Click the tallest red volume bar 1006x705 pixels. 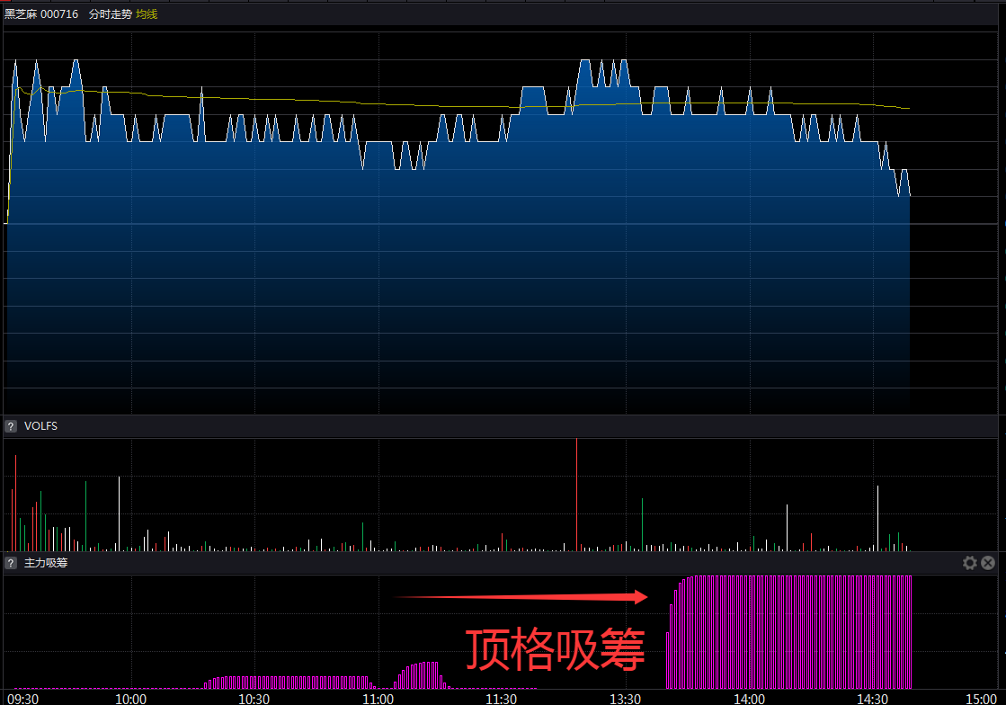577,495
